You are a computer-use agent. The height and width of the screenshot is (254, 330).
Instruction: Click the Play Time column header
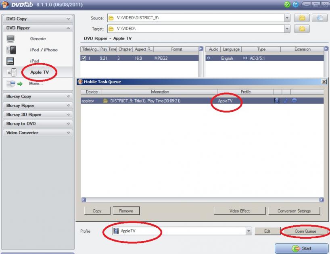[x=108, y=49]
